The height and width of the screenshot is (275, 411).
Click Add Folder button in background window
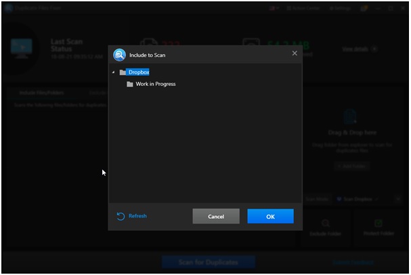tap(352, 166)
